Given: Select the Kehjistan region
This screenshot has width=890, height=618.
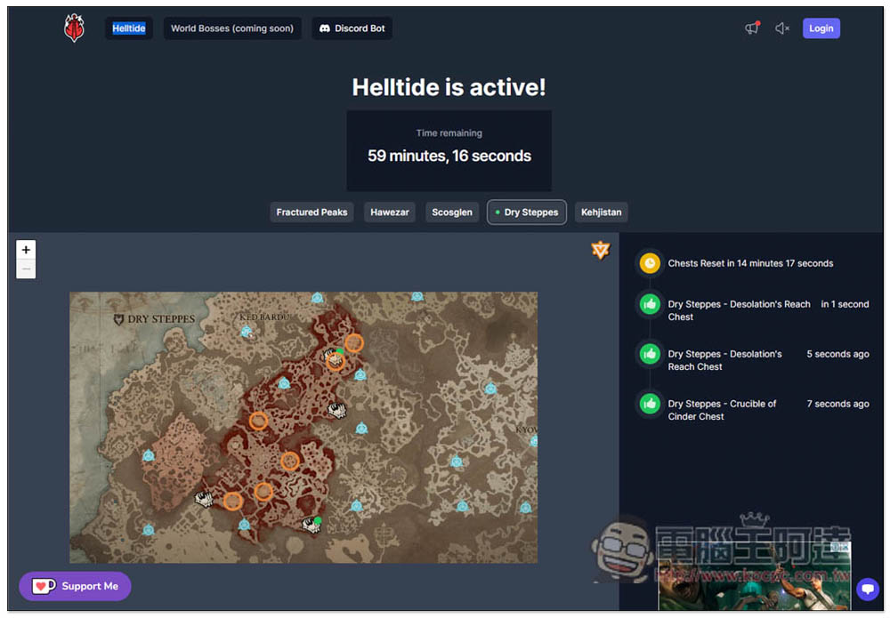Looking at the screenshot, I should pos(602,213).
